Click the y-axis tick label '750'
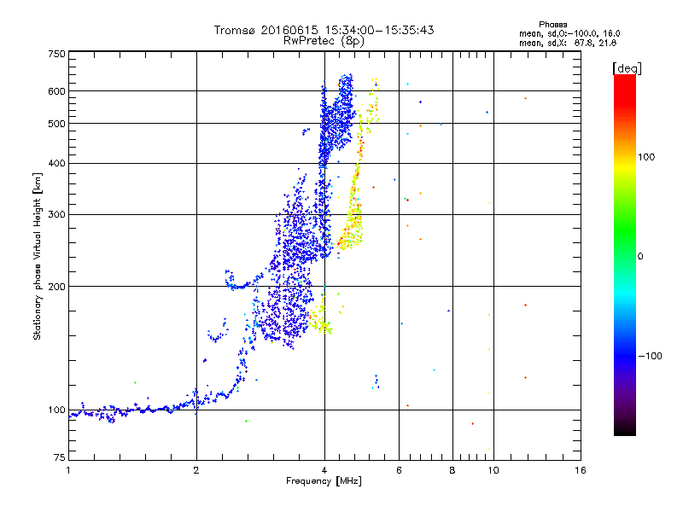The height and width of the screenshot is (512, 683). [x=56, y=54]
